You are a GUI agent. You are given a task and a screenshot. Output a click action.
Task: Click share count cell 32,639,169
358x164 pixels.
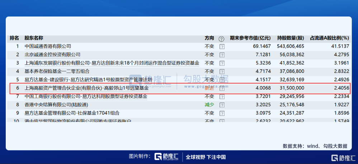[x=292, y=79]
